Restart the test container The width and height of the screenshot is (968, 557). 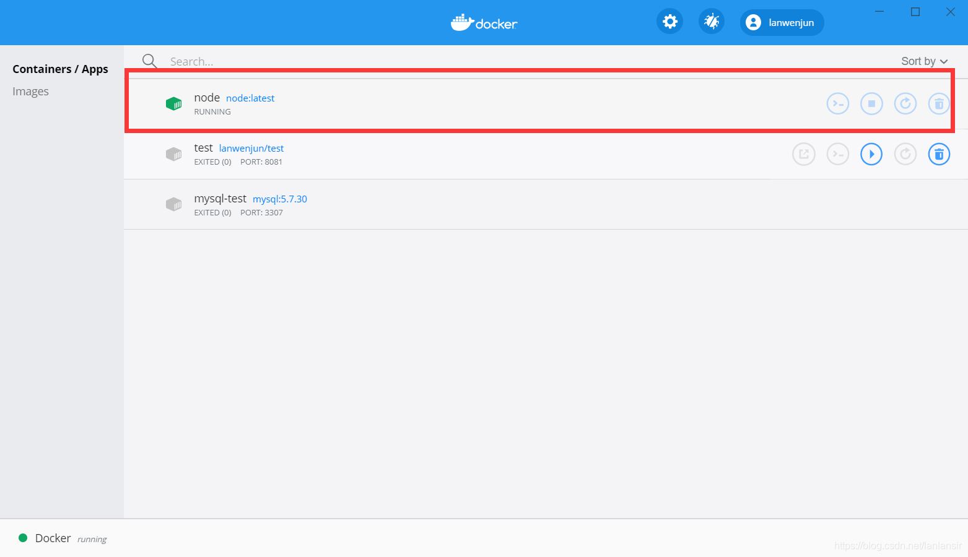[905, 154]
